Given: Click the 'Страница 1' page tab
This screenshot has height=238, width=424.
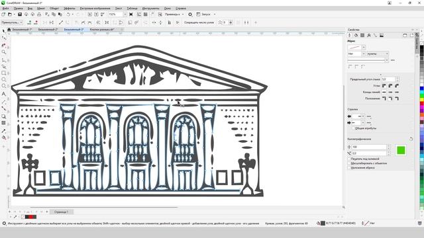Looking at the screenshot, I should pos(61,212).
